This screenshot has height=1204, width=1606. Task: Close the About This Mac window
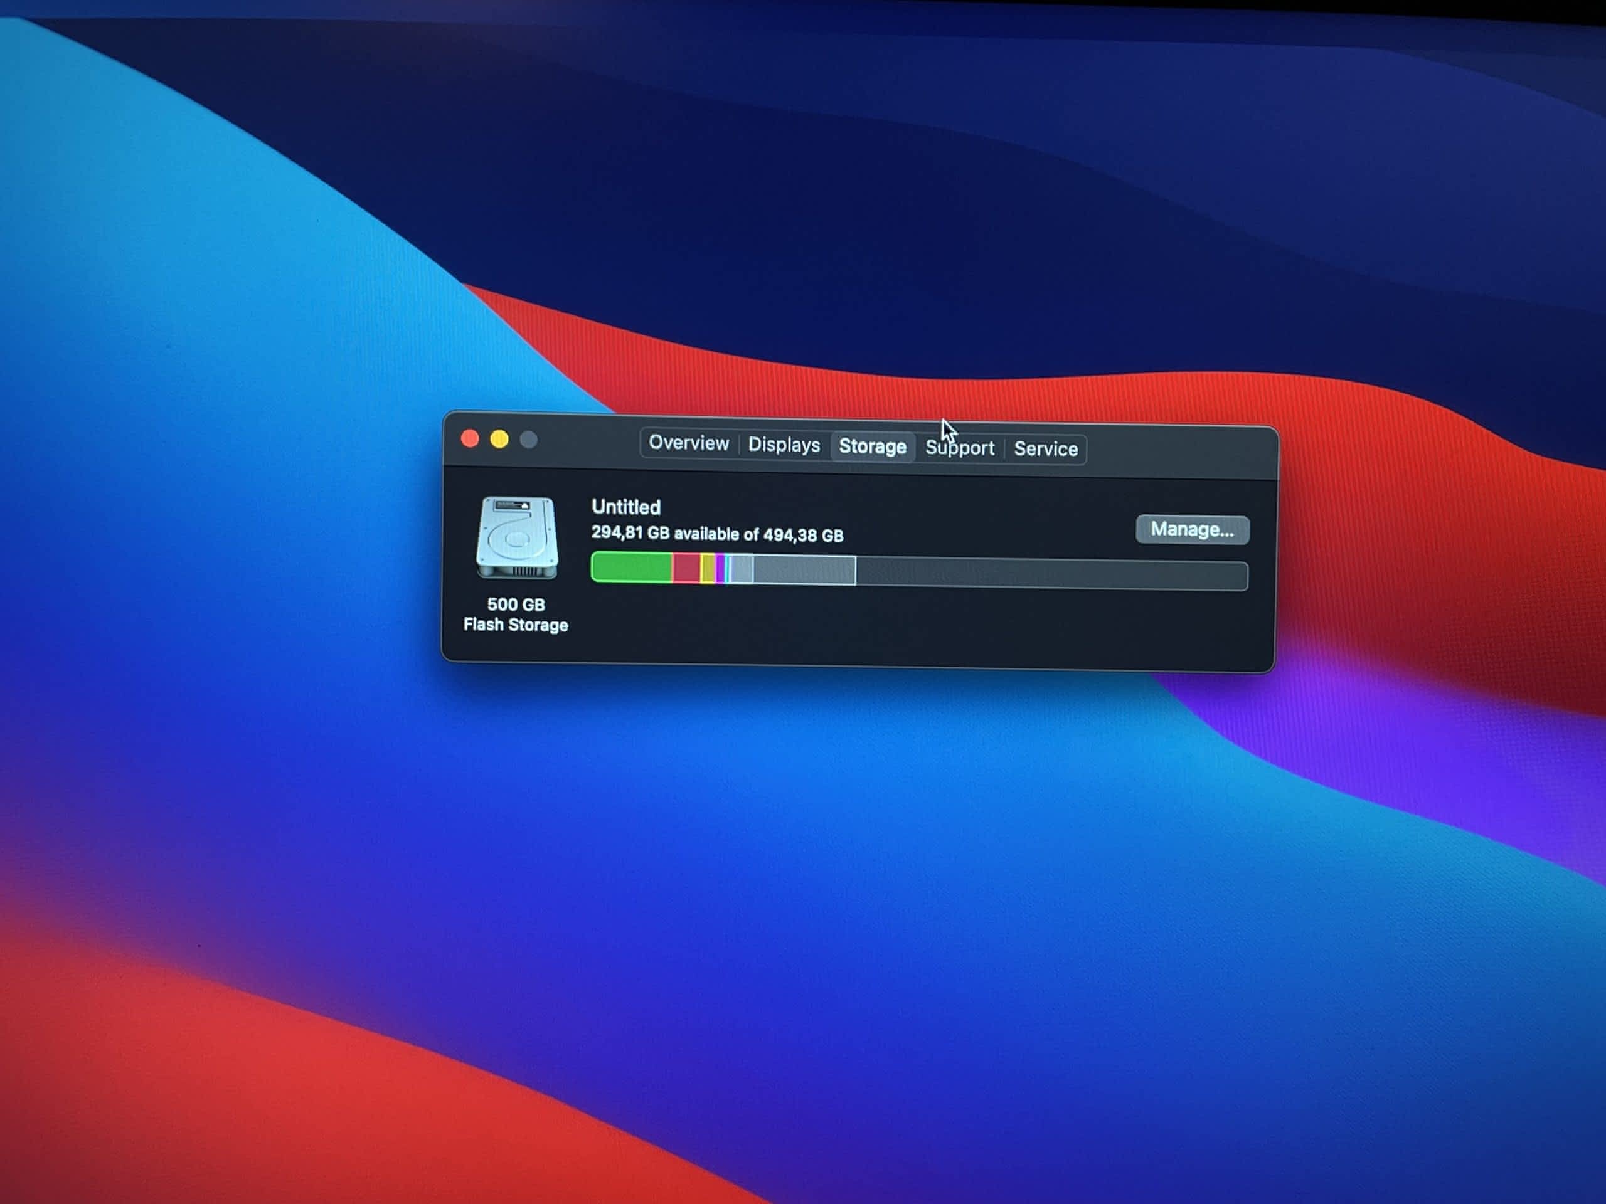click(470, 438)
